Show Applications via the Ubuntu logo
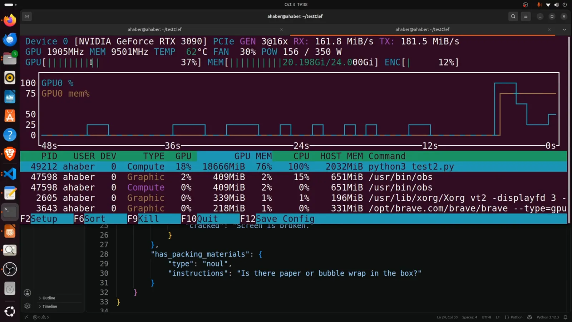The width and height of the screenshot is (572, 322). pyautogui.click(x=10, y=311)
